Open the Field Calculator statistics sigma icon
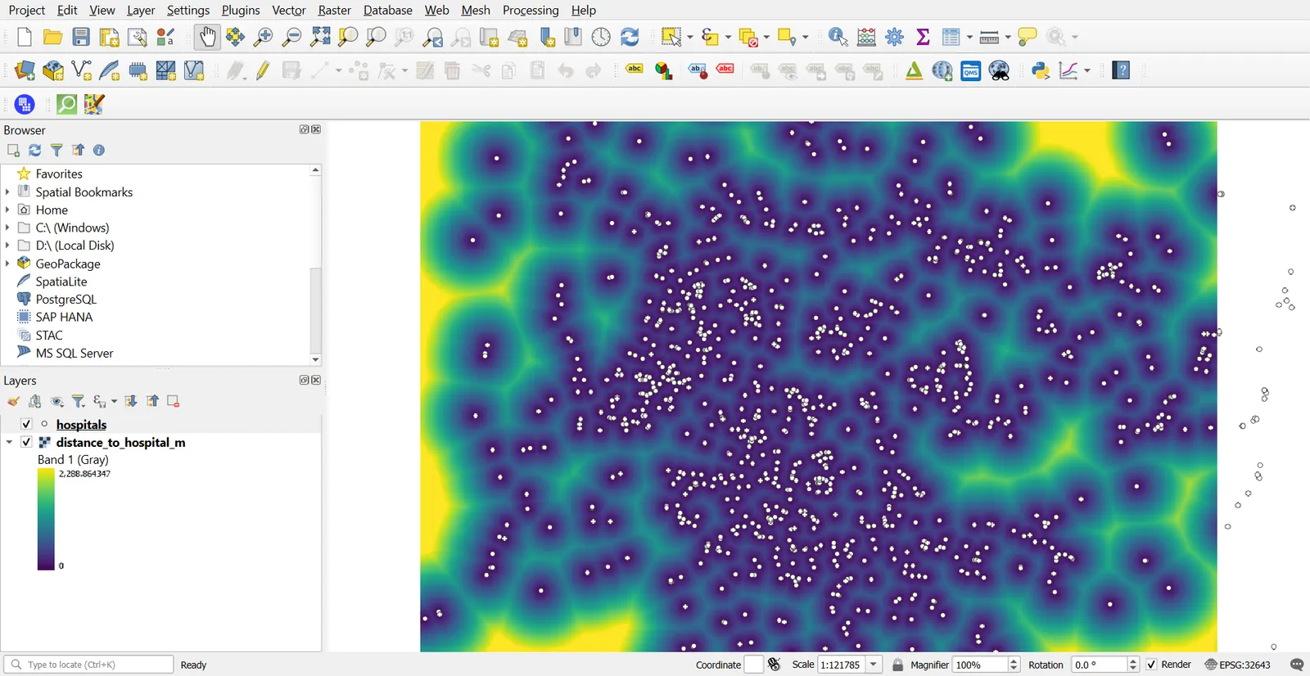This screenshot has height=676, width=1310. tap(923, 37)
